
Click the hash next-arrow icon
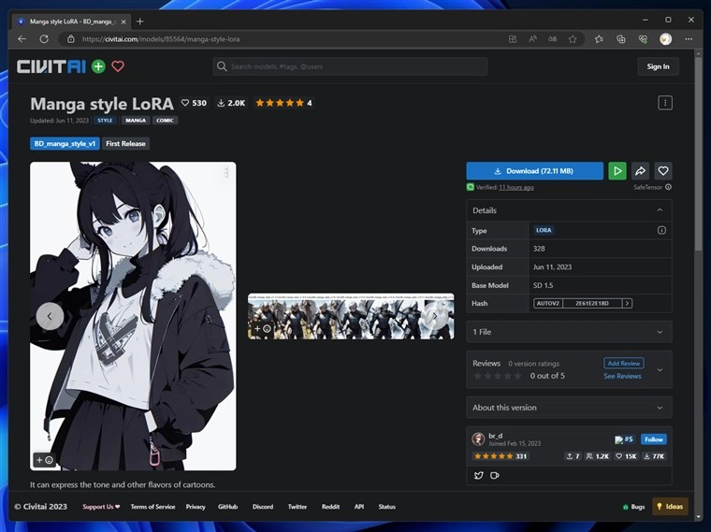click(627, 303)
